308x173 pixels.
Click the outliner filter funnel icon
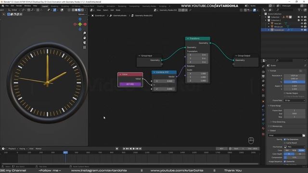click(x=299, y=10)
